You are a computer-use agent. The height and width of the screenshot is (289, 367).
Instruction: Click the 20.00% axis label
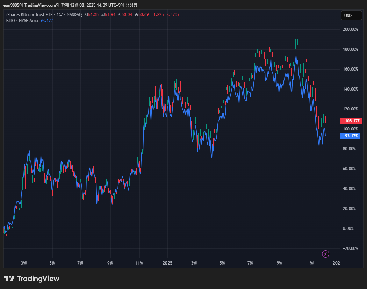(x=349, y=209)
